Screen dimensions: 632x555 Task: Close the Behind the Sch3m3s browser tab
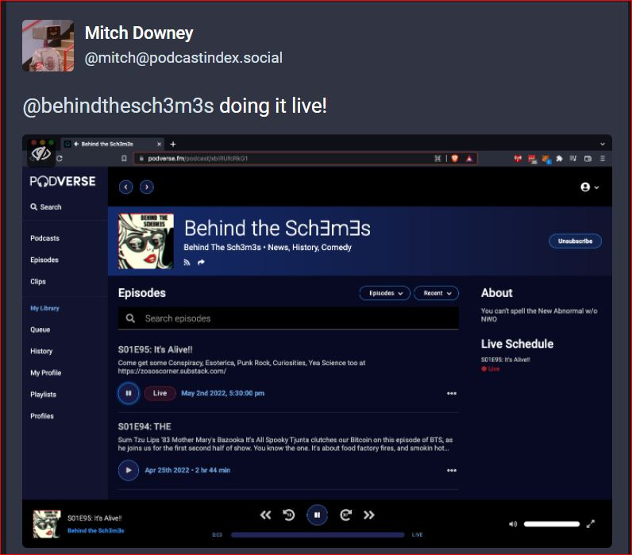coord(160,144)
